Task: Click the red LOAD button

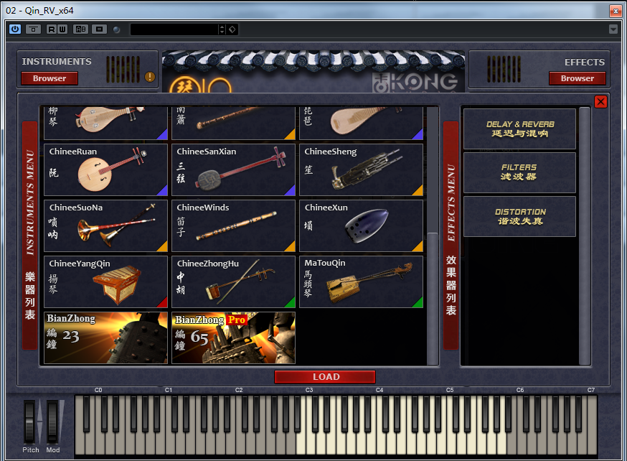Action: pos(325,377)
